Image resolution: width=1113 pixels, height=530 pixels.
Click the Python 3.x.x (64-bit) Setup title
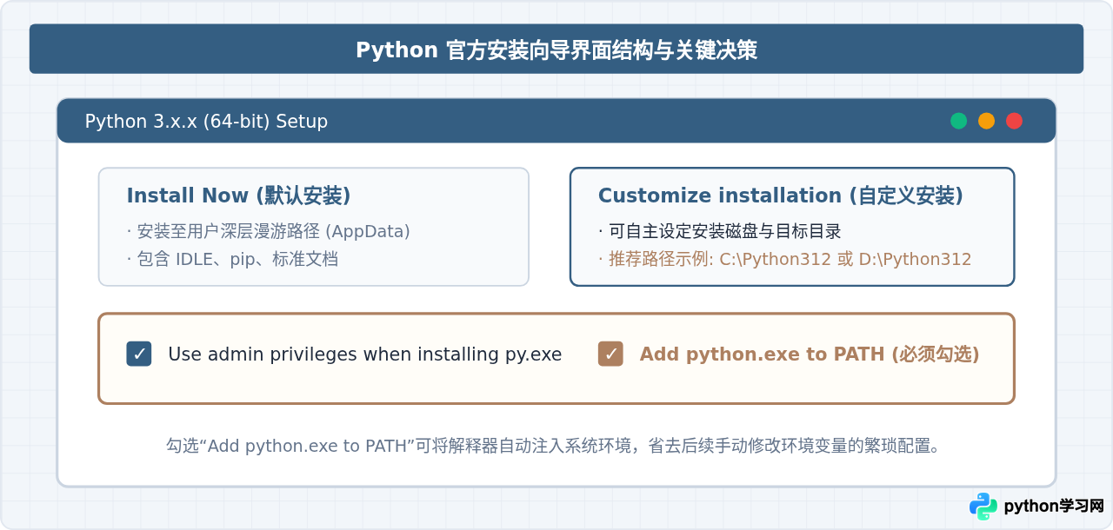(206, 122)
